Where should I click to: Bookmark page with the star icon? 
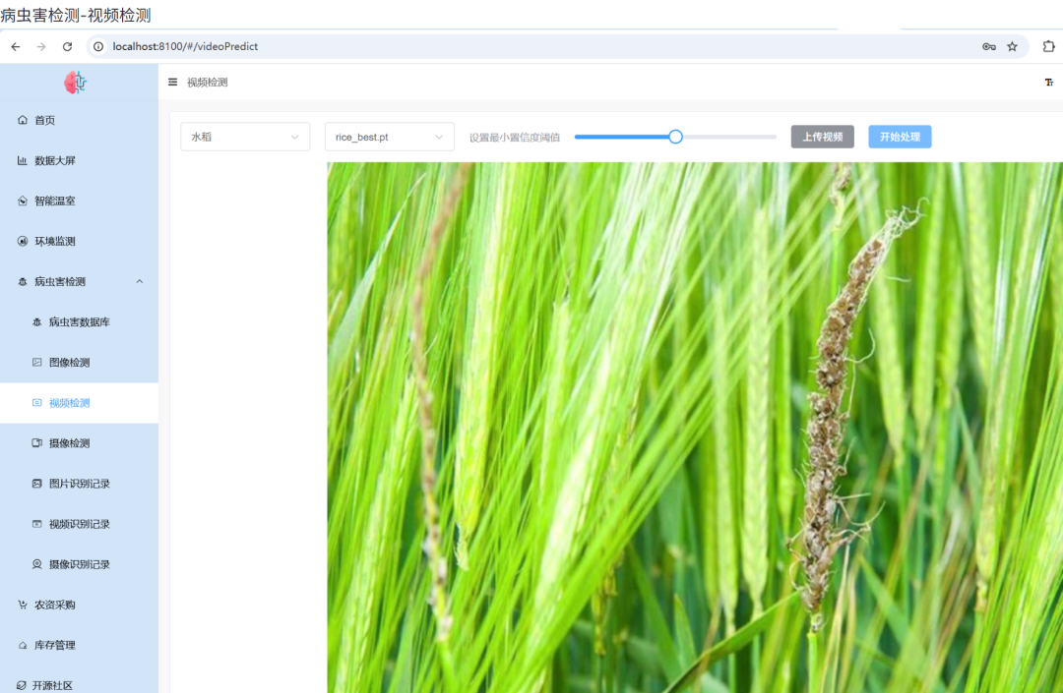(1012, 47)
